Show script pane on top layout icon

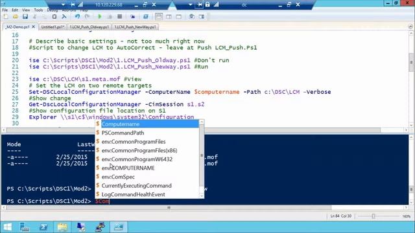pos(159,17)
